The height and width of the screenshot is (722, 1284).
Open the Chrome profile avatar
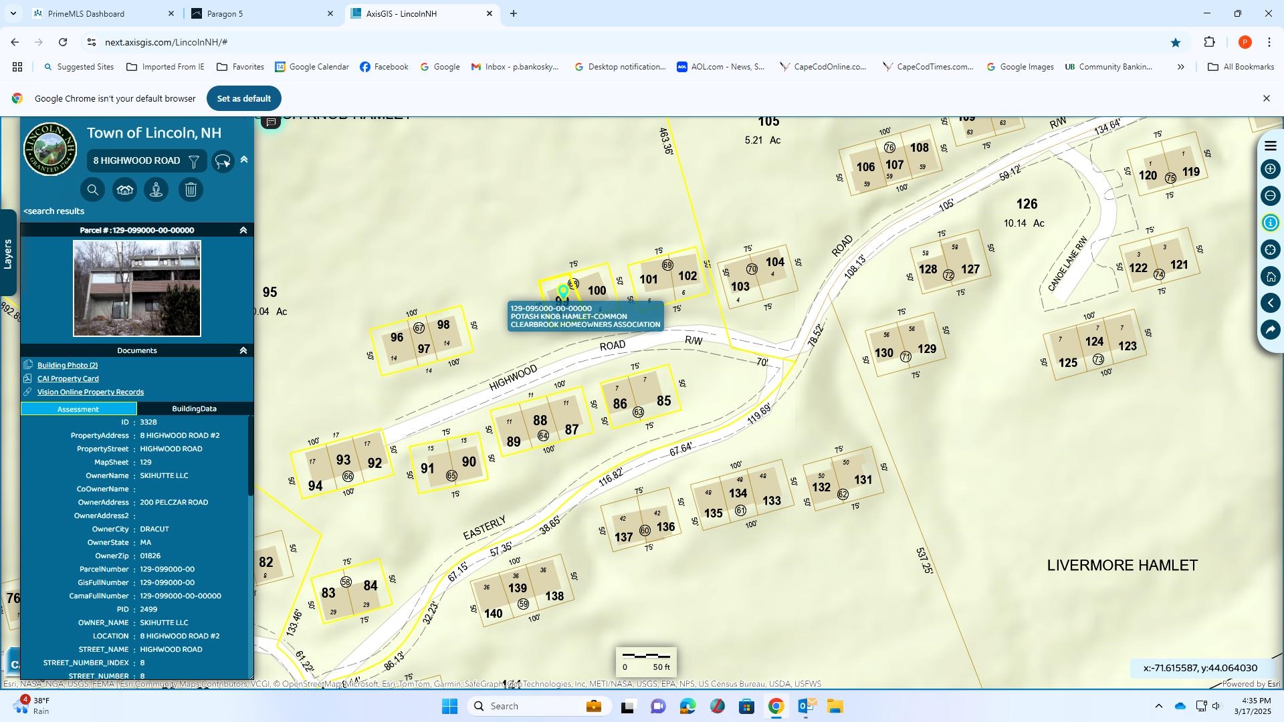click(1245, 42)
